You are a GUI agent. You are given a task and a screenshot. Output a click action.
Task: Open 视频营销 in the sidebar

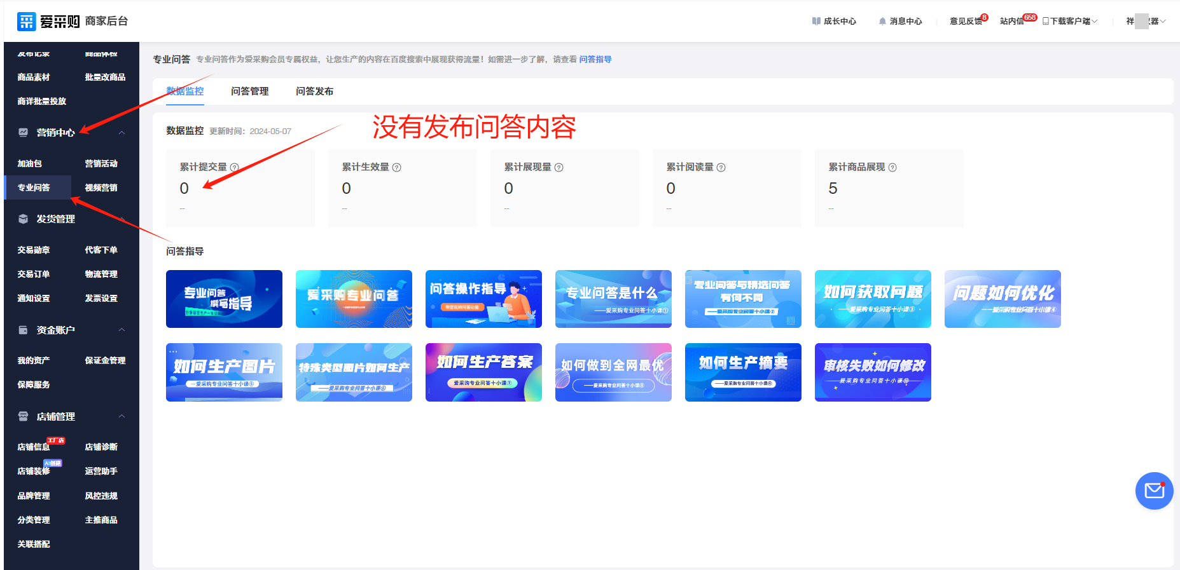[101, 187]
